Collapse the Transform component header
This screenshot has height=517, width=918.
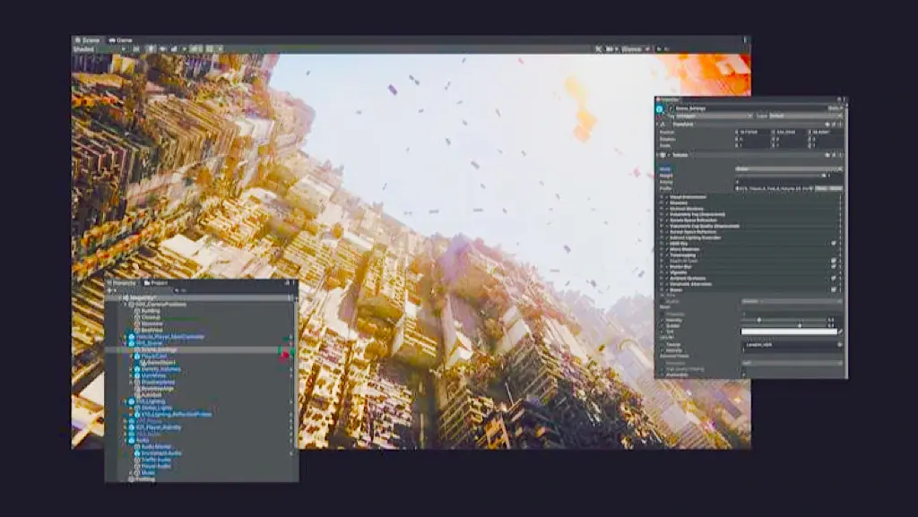749,124
